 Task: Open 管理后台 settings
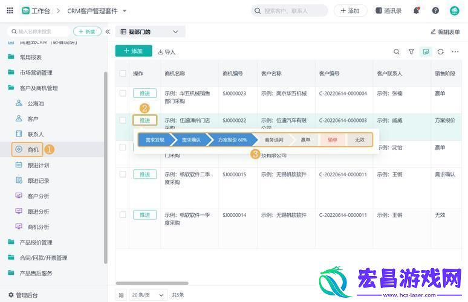pyautogui.click(x=23, y=295)
